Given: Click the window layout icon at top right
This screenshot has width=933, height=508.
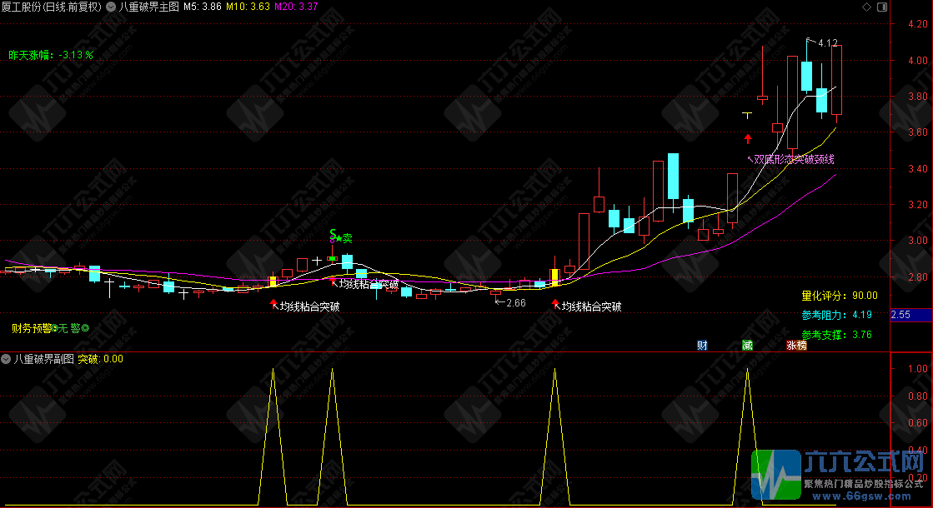Looking at the screenshot, I should click(x=882, y=7).
